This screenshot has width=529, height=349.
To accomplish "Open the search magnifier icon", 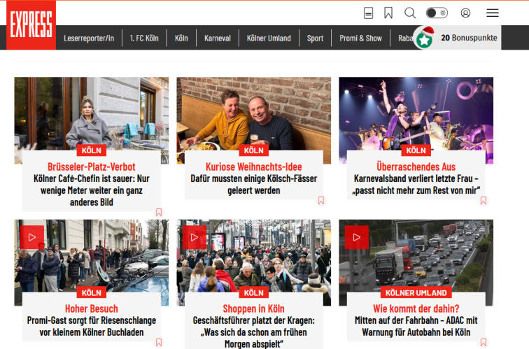I will 410,13.
